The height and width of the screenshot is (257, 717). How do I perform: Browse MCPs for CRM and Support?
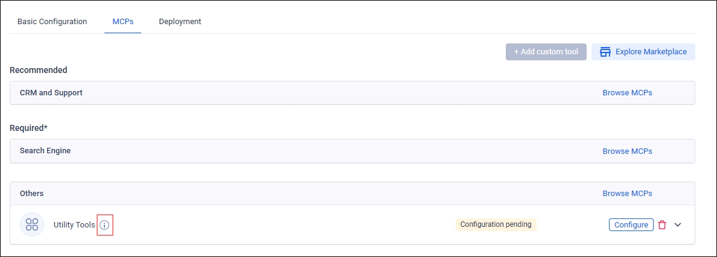tap(627, 93)
